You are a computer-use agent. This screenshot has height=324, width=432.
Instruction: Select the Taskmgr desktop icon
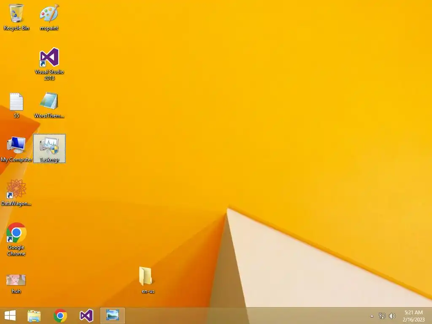click(x=49, y=149)
